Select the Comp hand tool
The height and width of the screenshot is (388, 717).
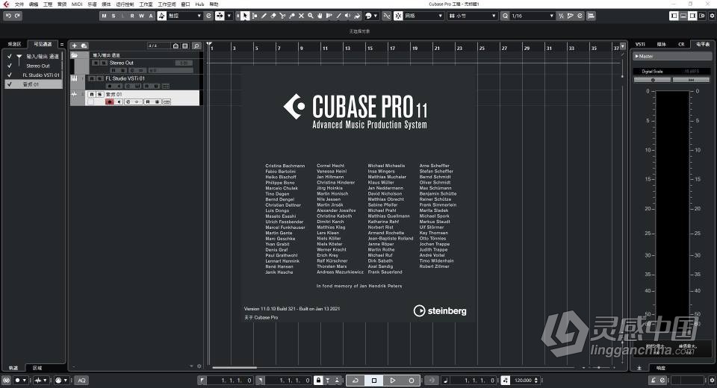[320, 16]
